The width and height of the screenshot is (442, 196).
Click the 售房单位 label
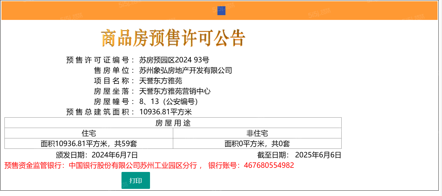pyautogui.click(x=114, y=70)
